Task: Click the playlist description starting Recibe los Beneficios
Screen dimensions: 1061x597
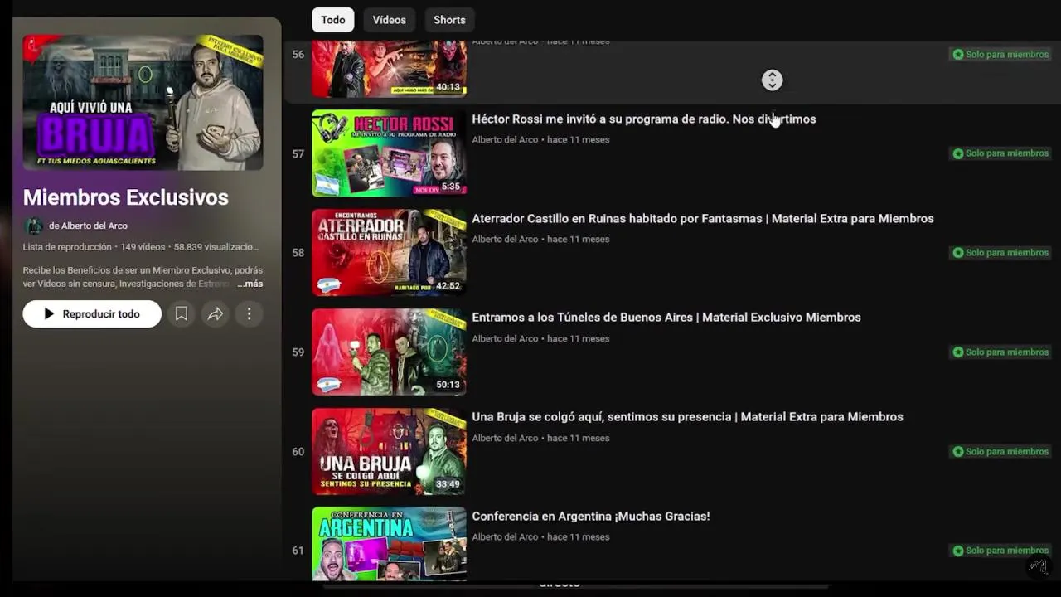Action: 143,277
